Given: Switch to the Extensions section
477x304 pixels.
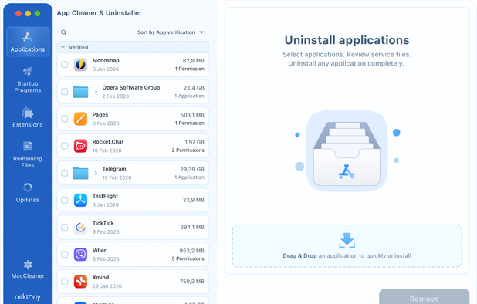Looking at the screenshot, I should click(x=28, y=117).
